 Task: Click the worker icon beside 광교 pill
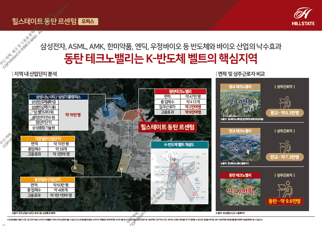pyautogui.click(x=285, y=102)
